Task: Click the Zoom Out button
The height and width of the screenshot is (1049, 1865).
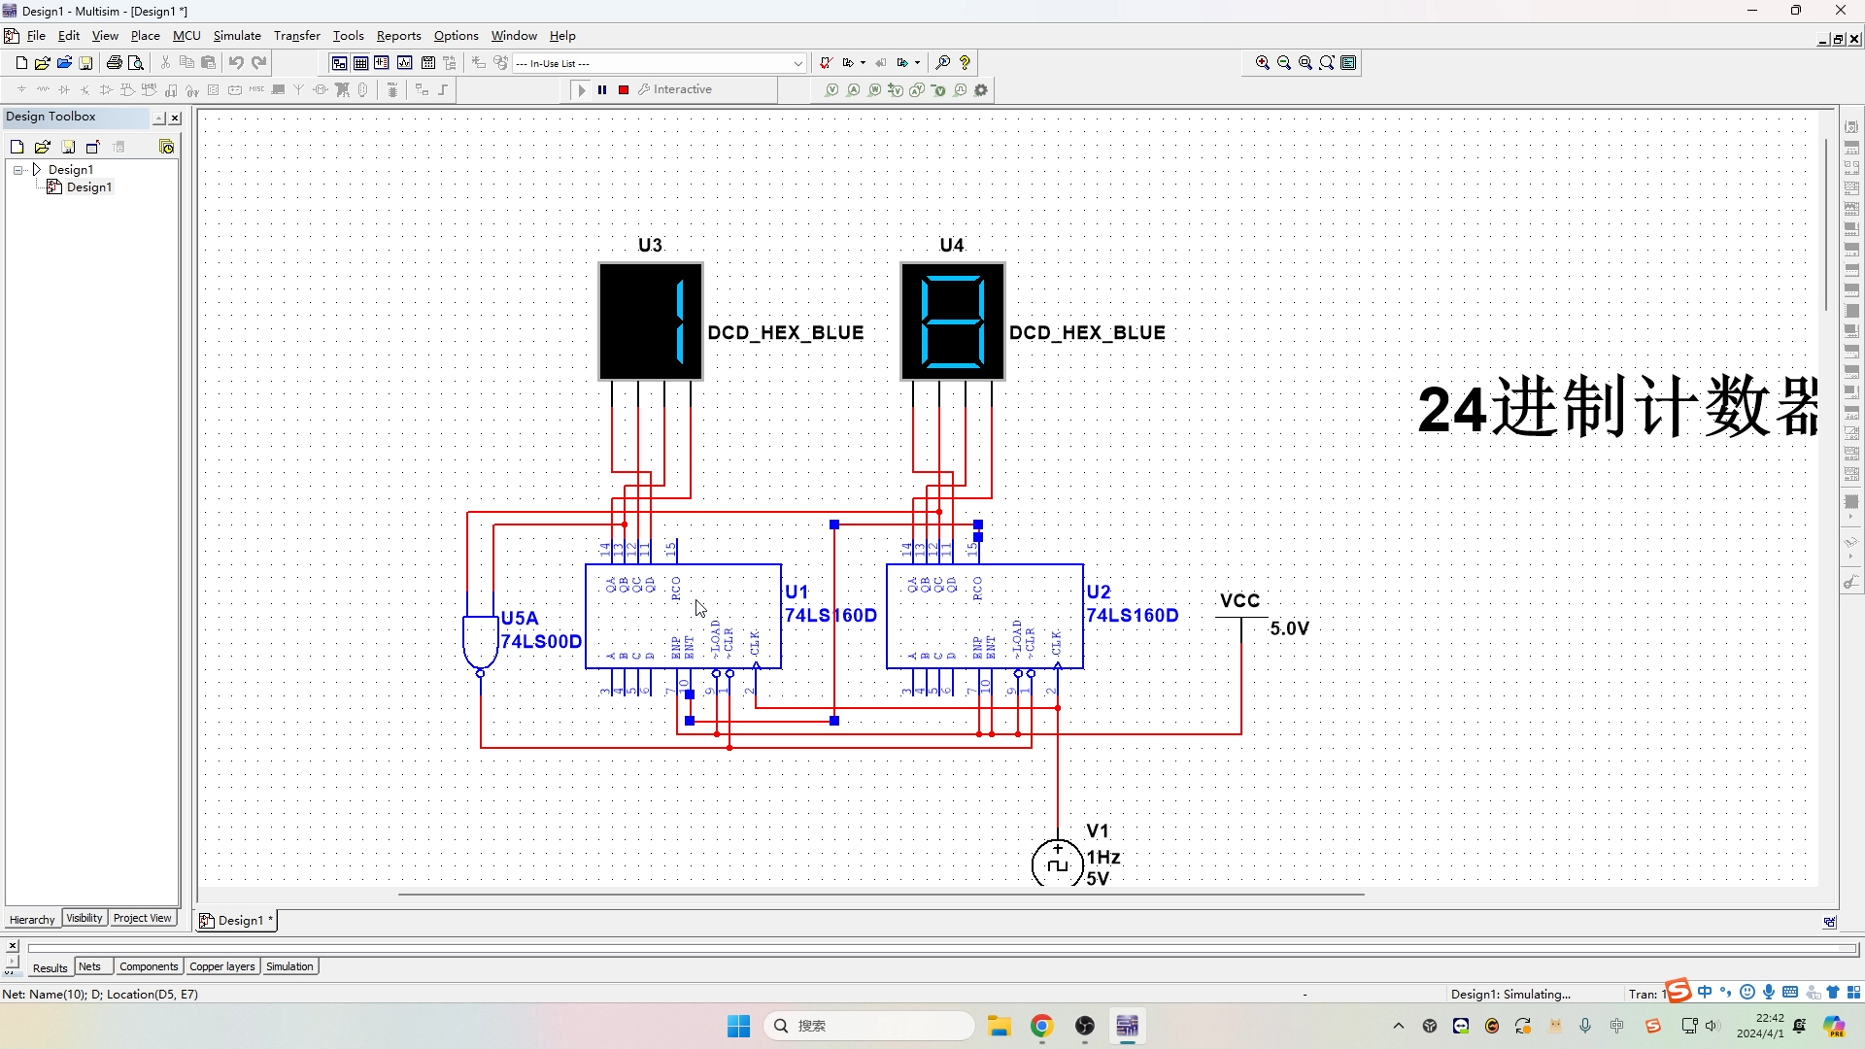Action: [x=1283, y=63]
